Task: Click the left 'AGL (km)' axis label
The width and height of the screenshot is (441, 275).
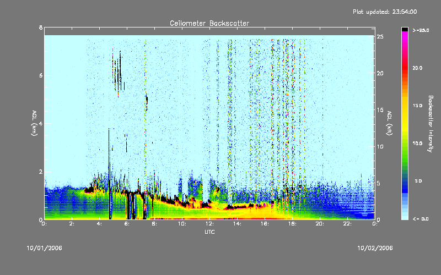Action: tap(34, 123)
